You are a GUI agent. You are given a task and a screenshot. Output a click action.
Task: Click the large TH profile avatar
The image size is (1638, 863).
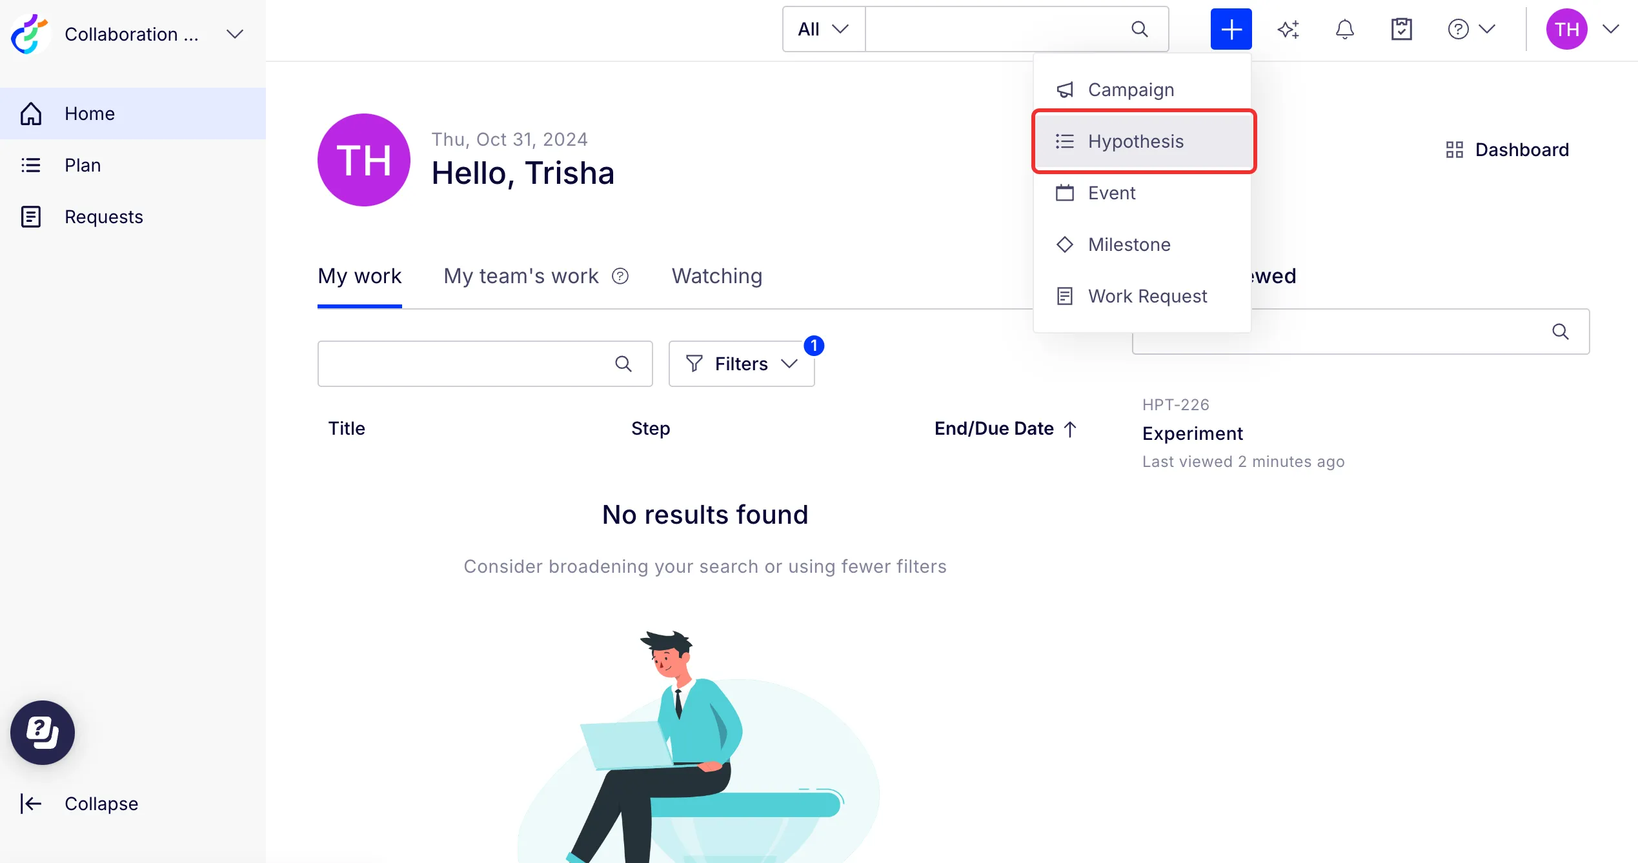[x=364, y=160]
